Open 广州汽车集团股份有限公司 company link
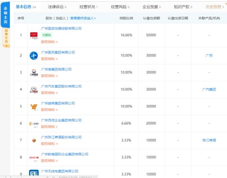 [61, 87]
